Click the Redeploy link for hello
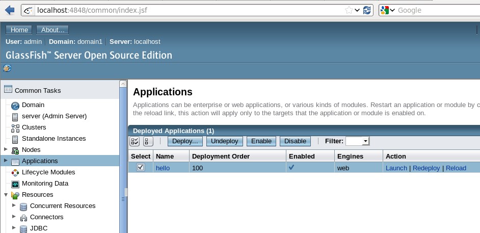The width and height of the screenshot is (480, 233). pos(426,168)
